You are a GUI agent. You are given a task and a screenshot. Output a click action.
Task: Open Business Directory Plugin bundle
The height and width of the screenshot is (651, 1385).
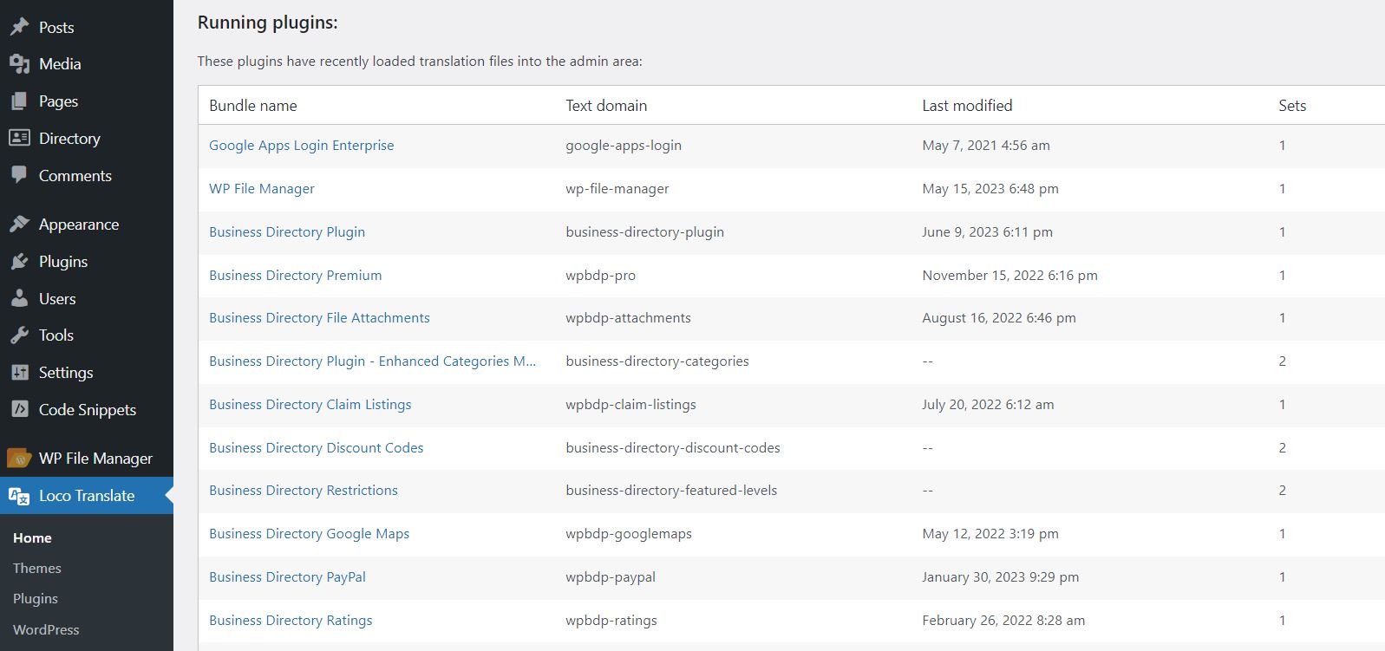click(x=287, y=232)
